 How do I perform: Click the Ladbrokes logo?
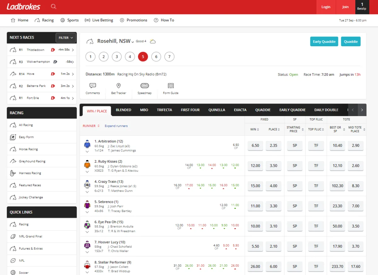24,7
